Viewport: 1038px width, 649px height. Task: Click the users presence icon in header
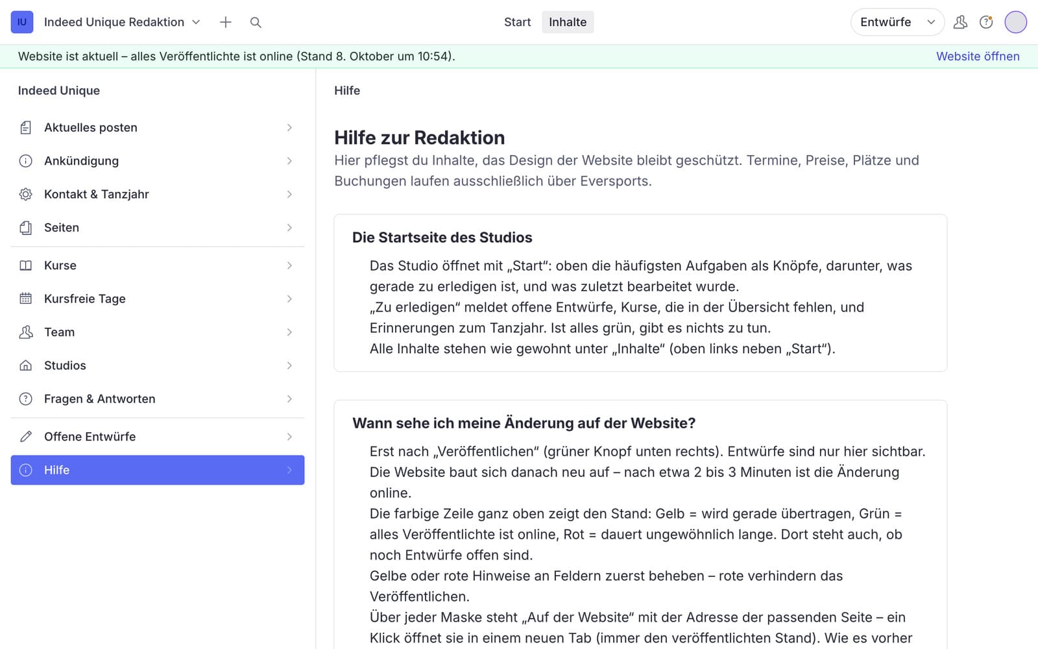pos(960,22)
